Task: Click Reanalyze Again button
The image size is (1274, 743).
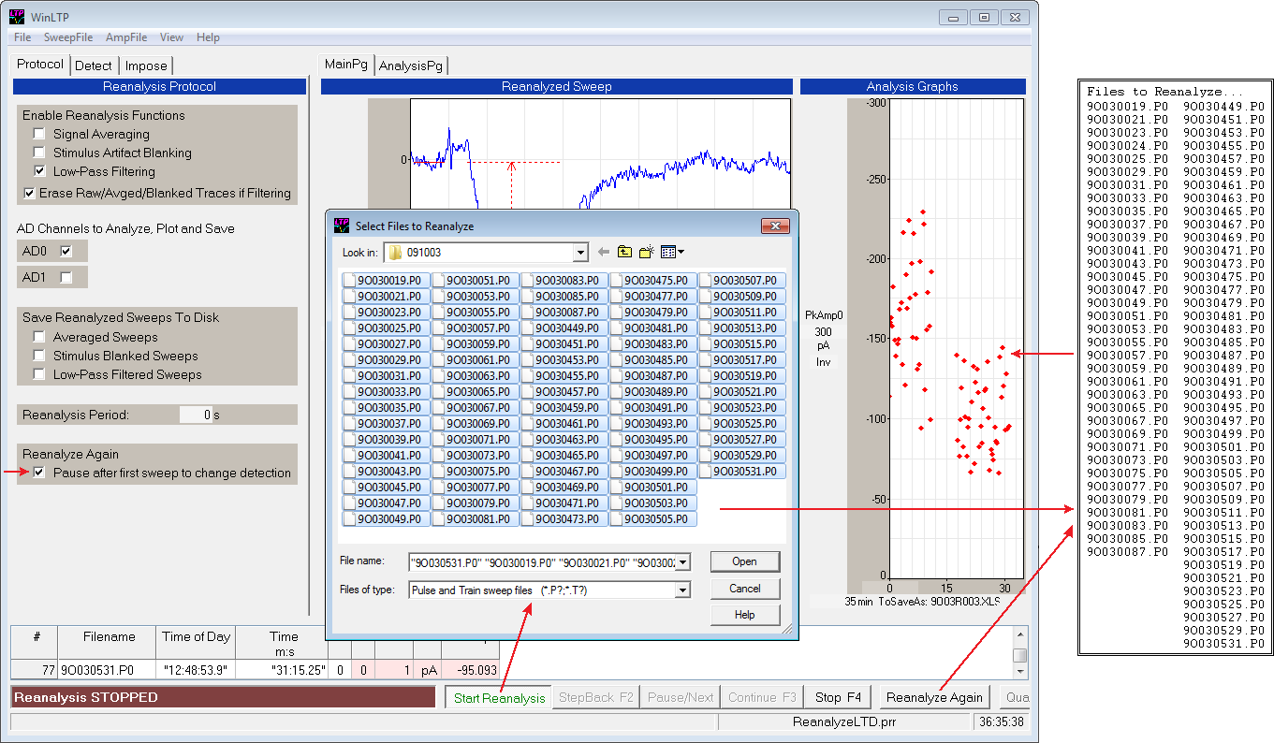Action: [934, 697]
